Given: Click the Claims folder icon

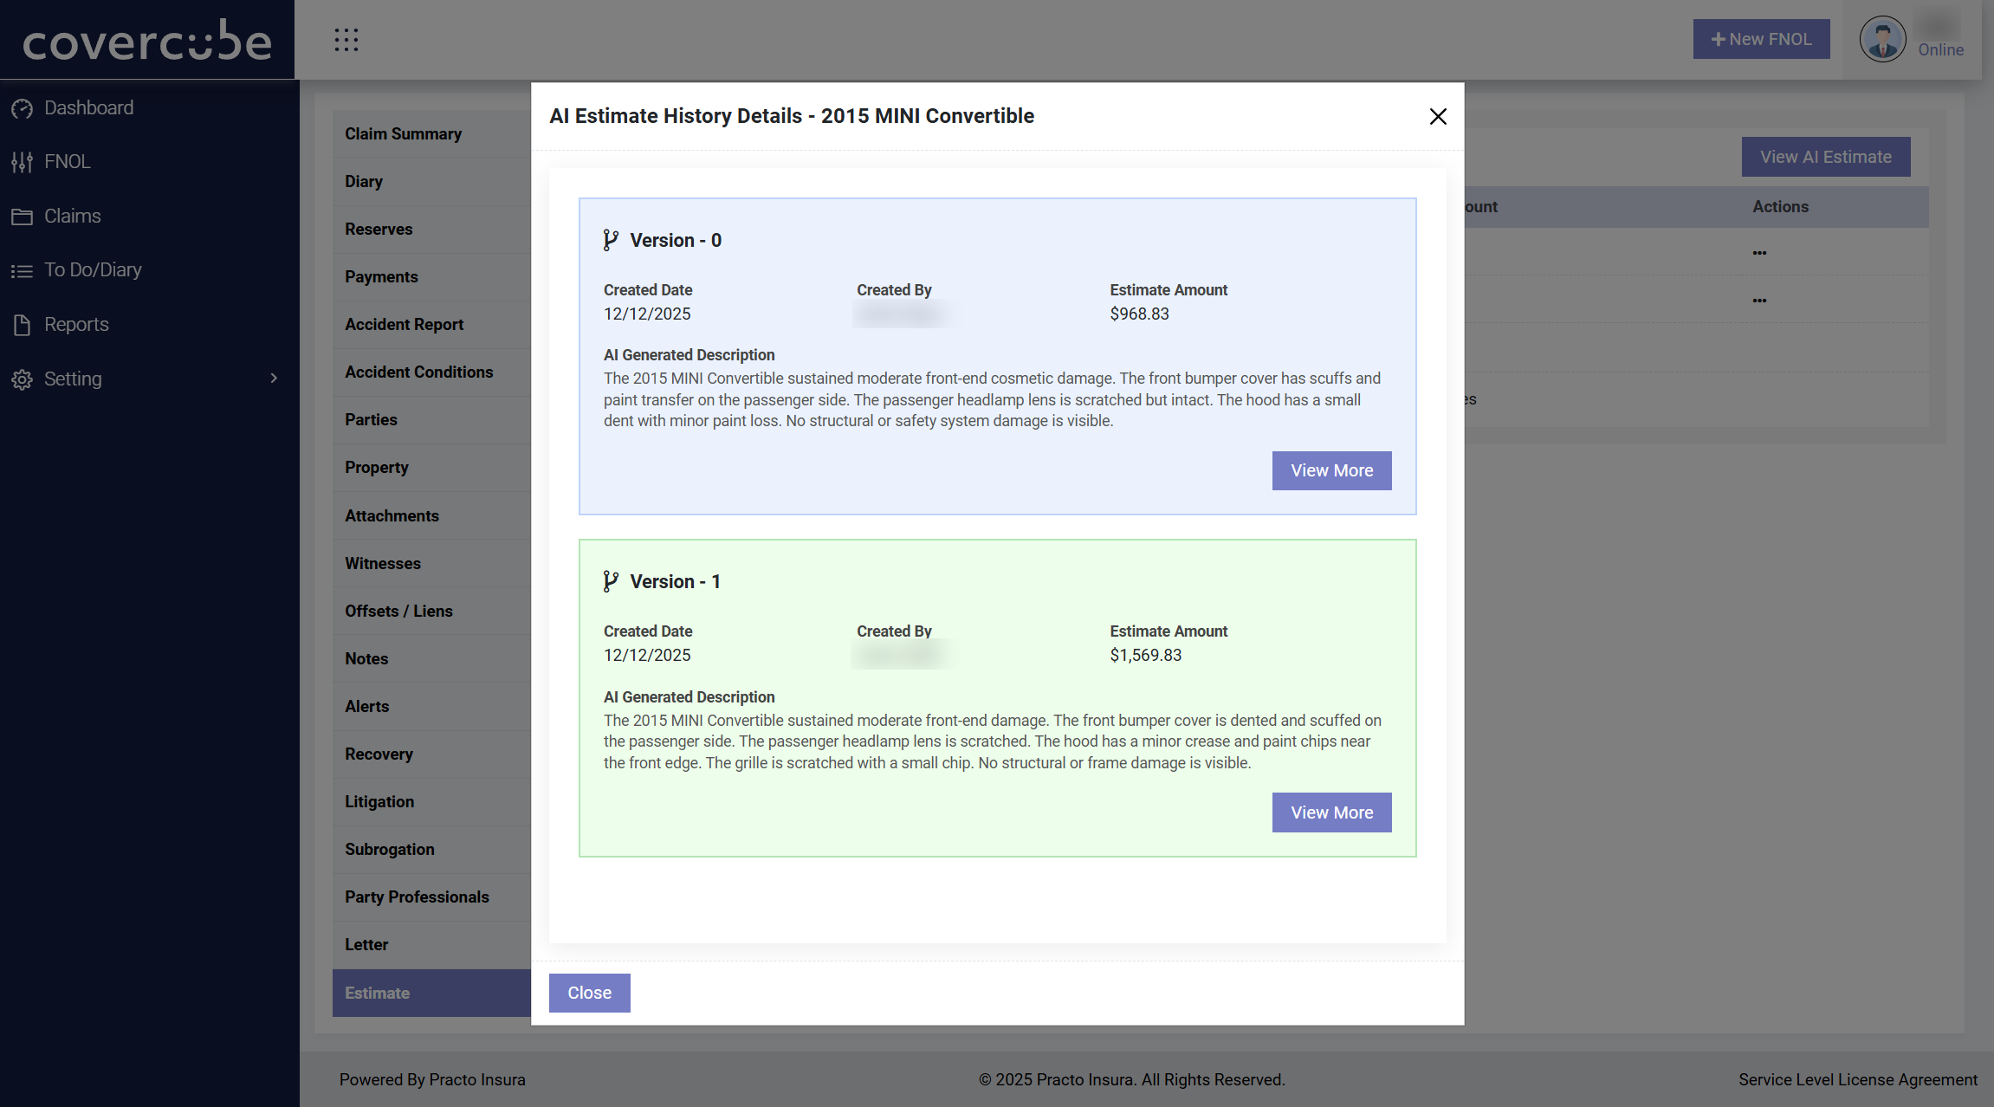Looking at the screenshot, I should 22,217.
